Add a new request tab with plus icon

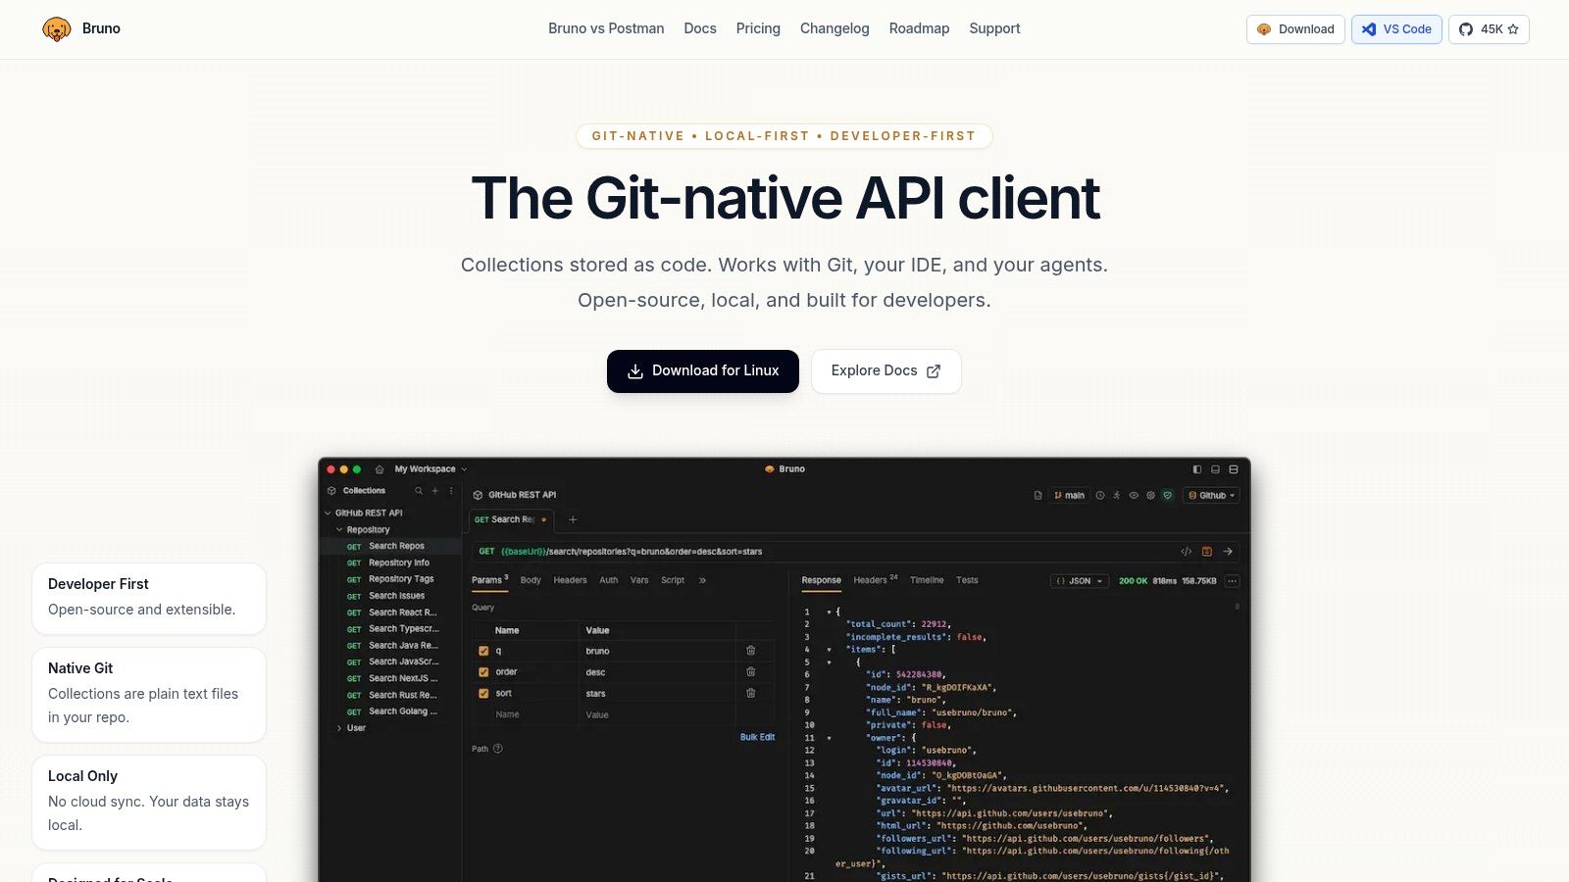click(x=573, y=519)
